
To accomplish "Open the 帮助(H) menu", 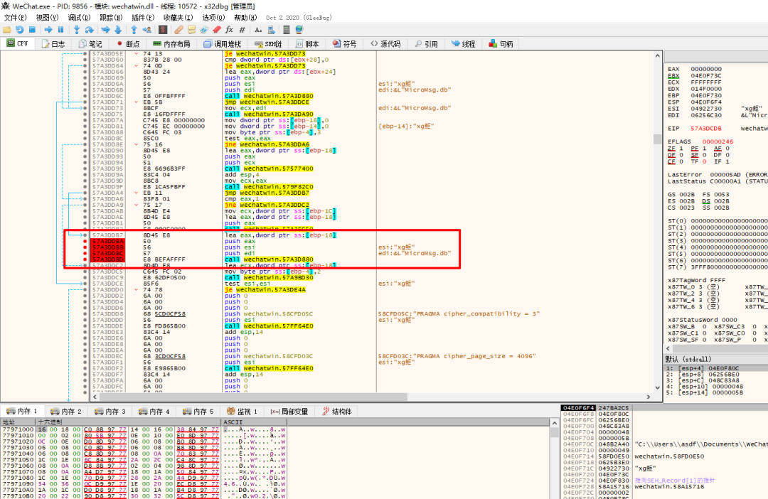I will pos(245,18).
